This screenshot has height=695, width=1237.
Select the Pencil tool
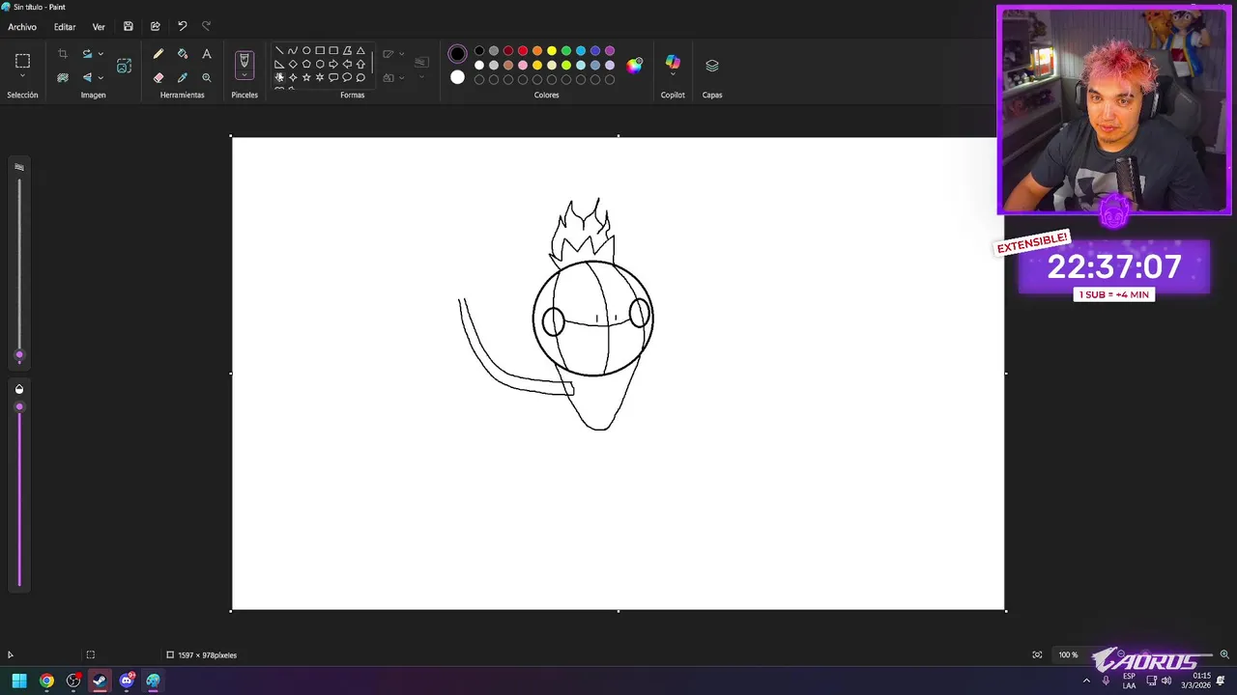(x=158, y=54)
